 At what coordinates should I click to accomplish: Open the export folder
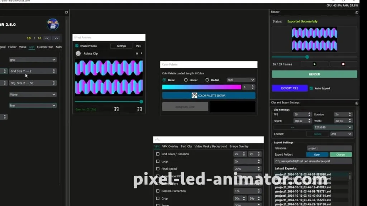coord(317,154)
